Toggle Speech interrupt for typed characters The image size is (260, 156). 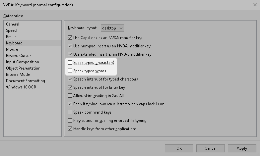(70, 79)
